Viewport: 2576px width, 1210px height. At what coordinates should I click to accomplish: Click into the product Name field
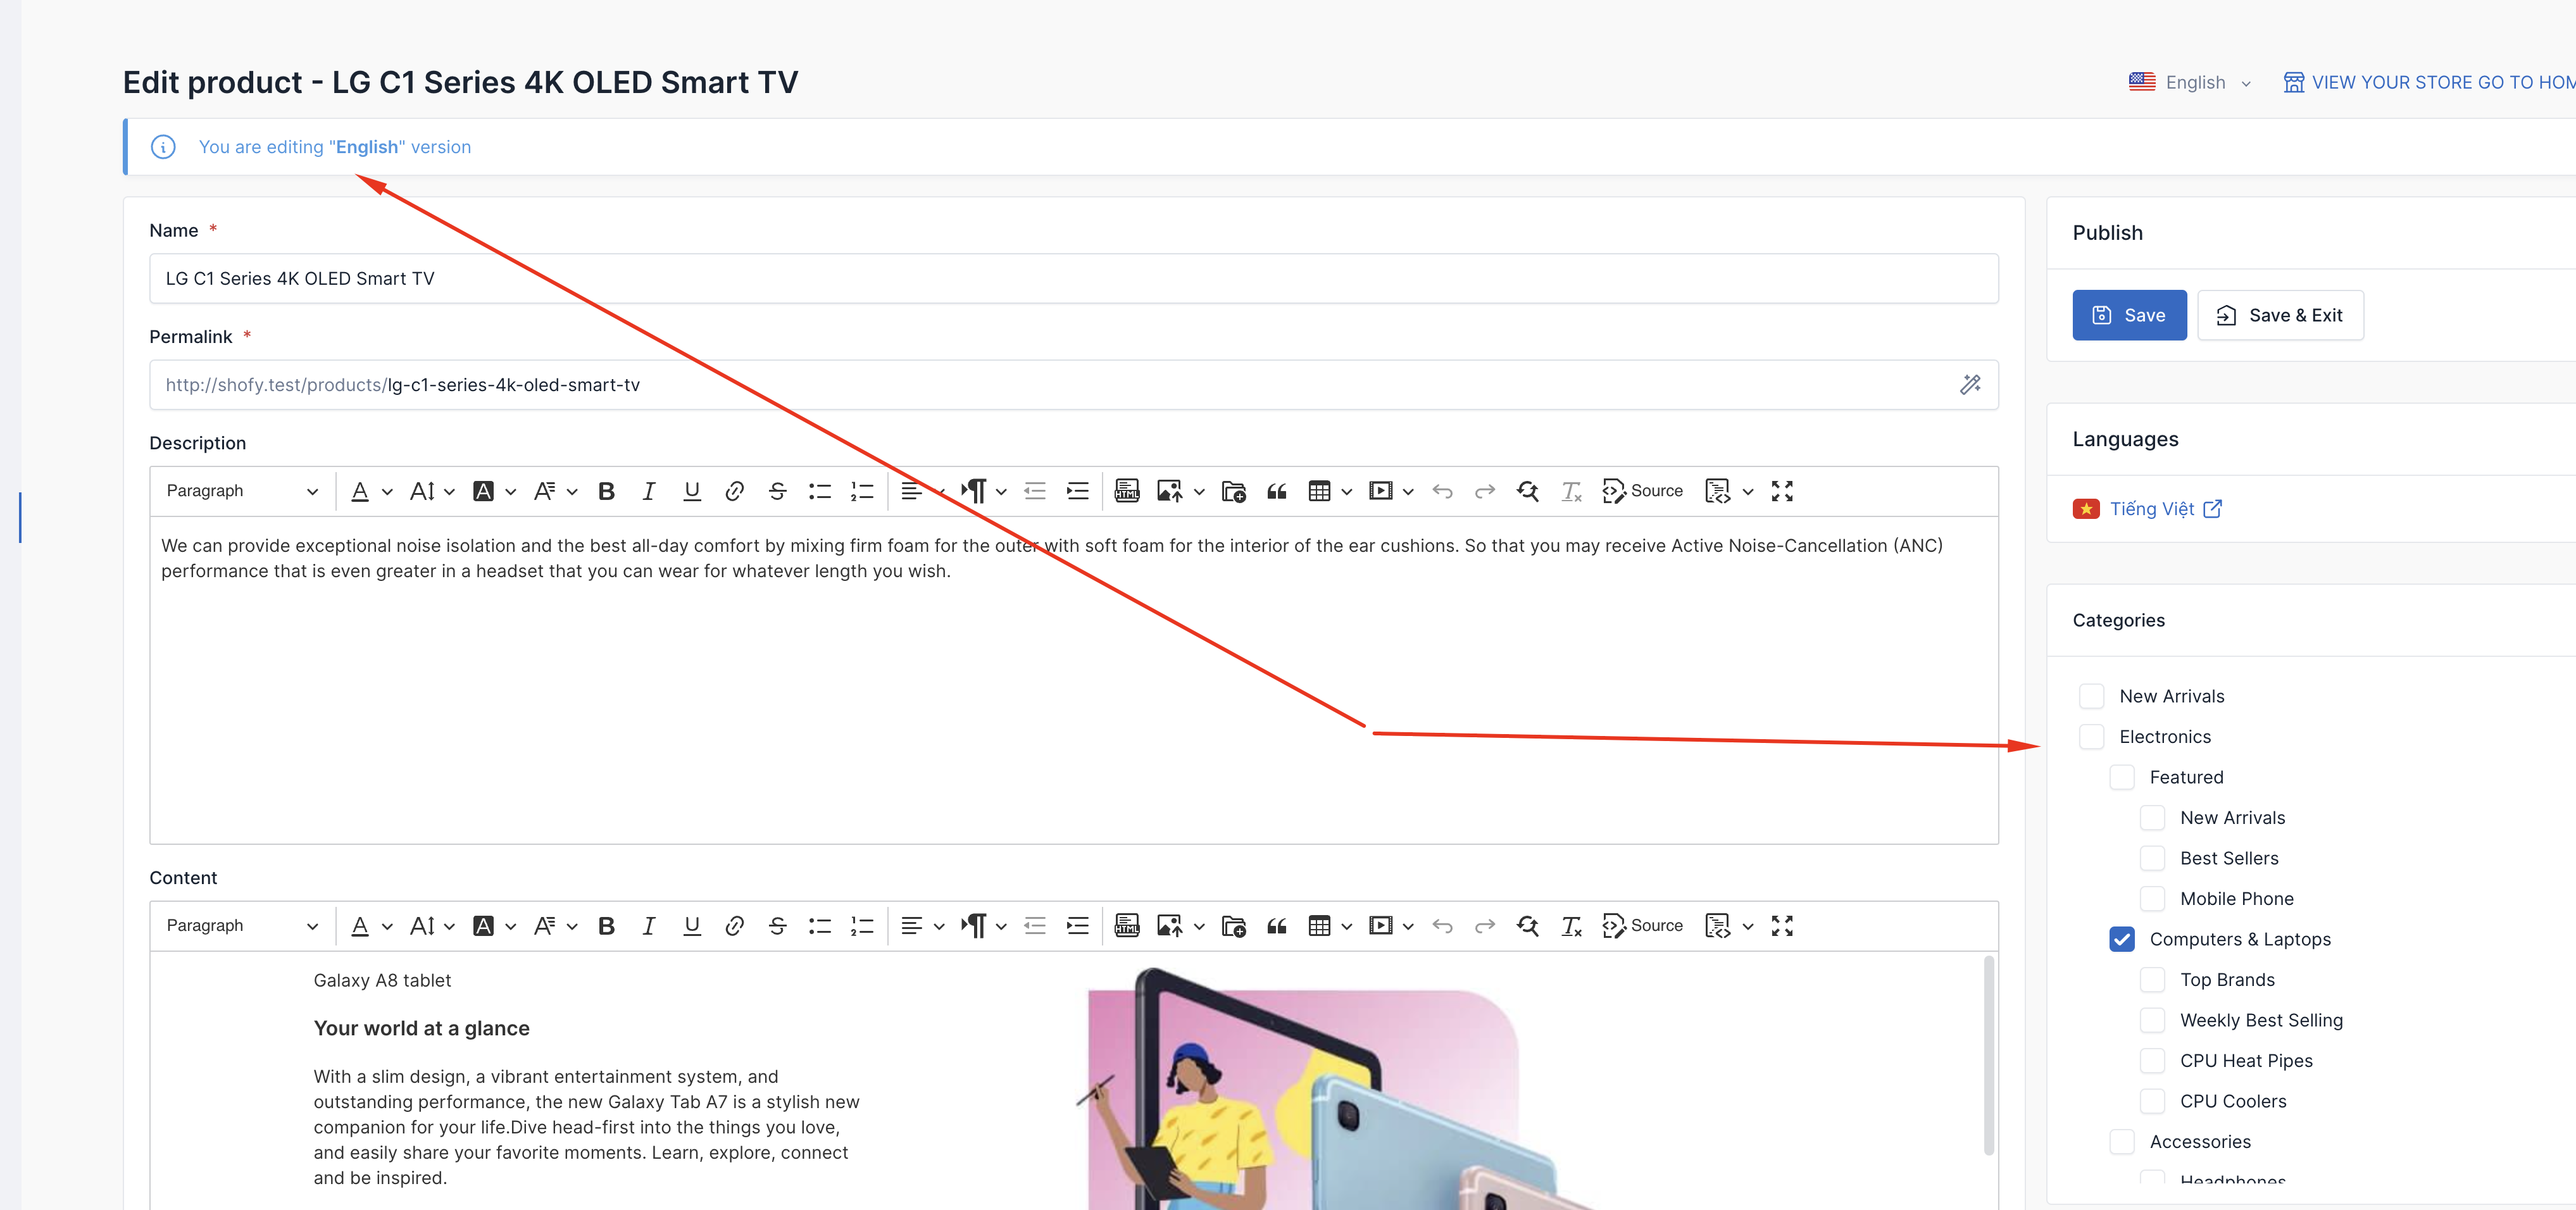pos(1073,279)
